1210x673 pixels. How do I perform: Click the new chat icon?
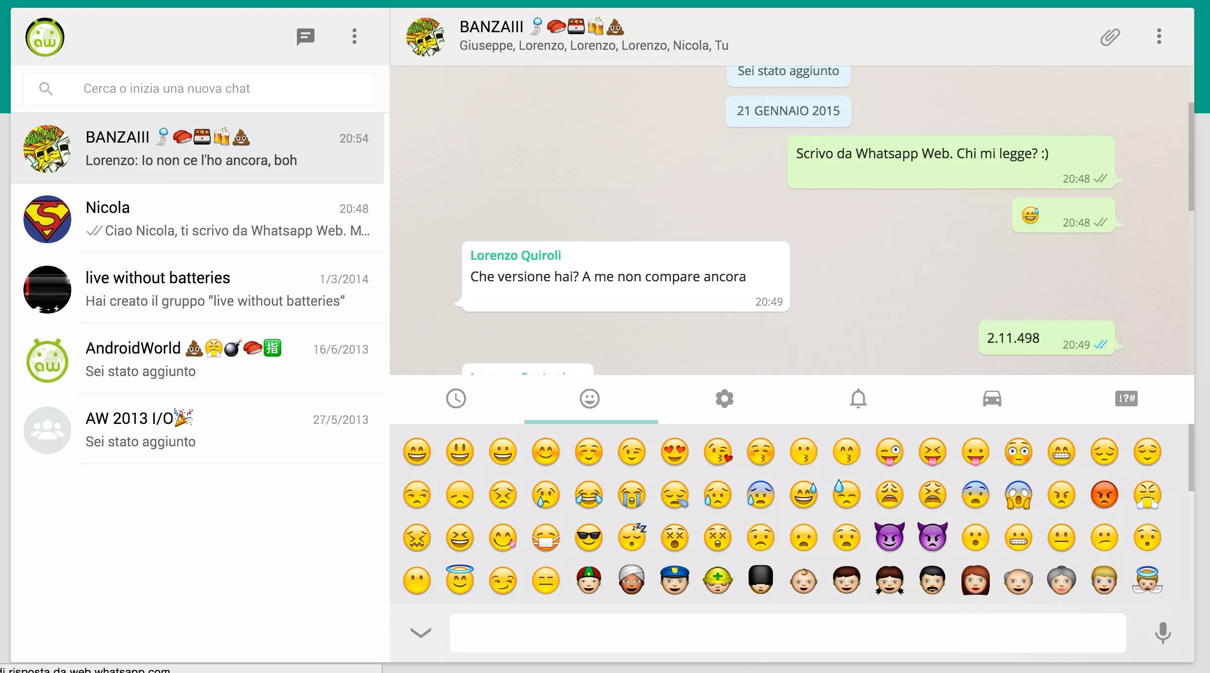(305, 37)
